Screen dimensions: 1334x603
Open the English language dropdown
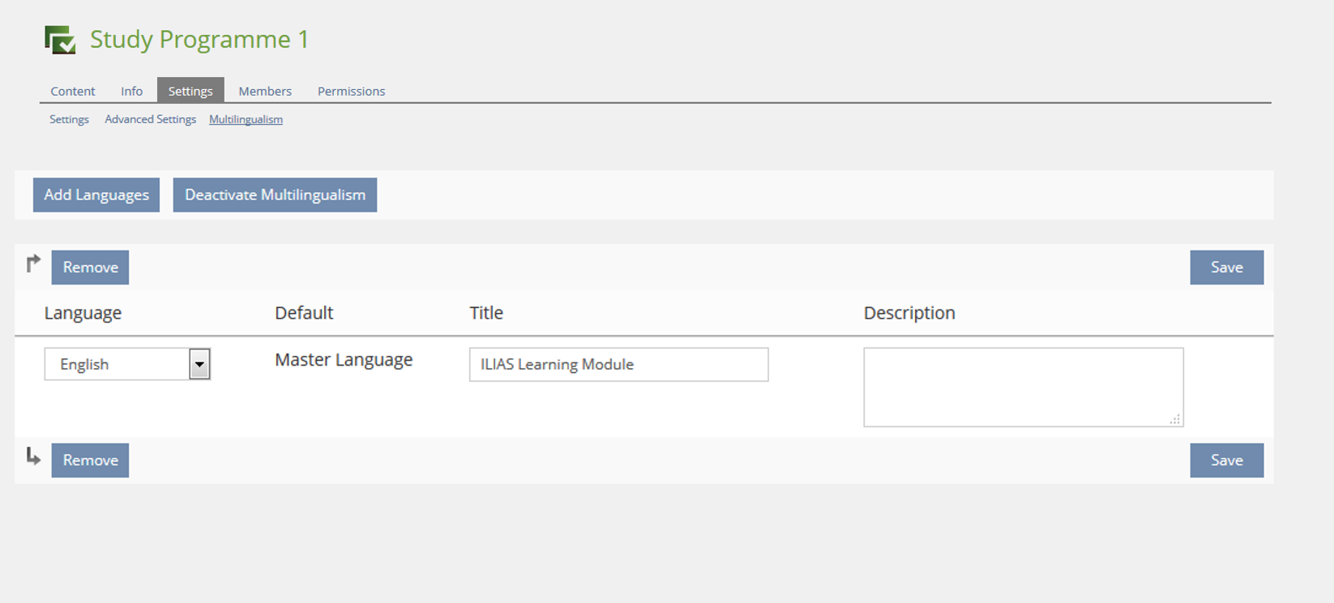(x=127, y=364)
